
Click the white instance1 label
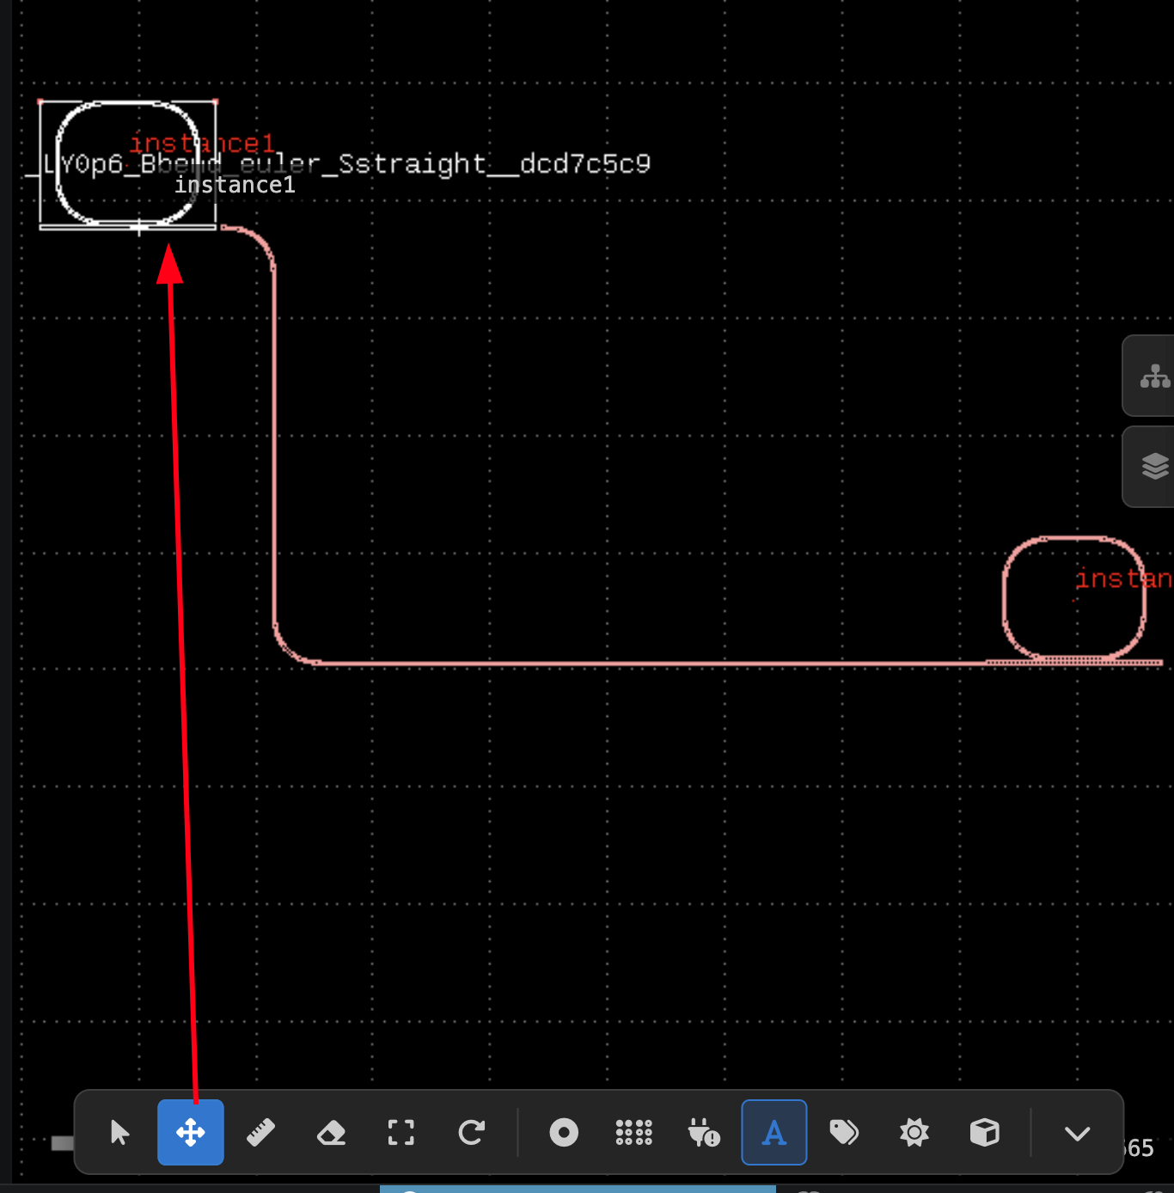(235, 185)
